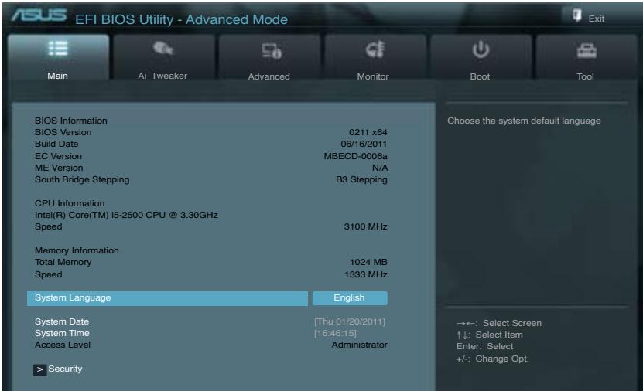643x391 pixels.
Task: Click the Monitor tab gauge icon
Action: [375, 49]
